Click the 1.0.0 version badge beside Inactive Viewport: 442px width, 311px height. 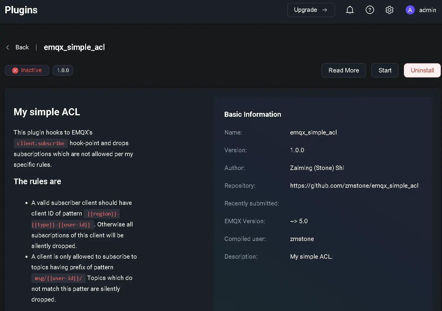63,70
